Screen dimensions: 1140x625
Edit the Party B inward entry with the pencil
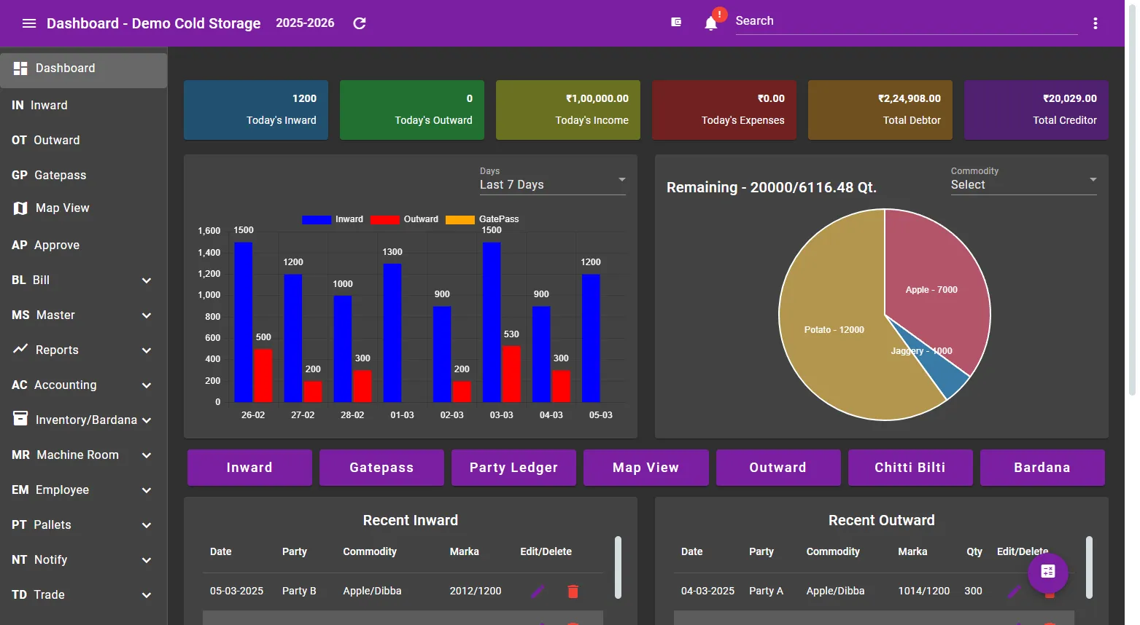pyautogui.click(x=538, y=591)
